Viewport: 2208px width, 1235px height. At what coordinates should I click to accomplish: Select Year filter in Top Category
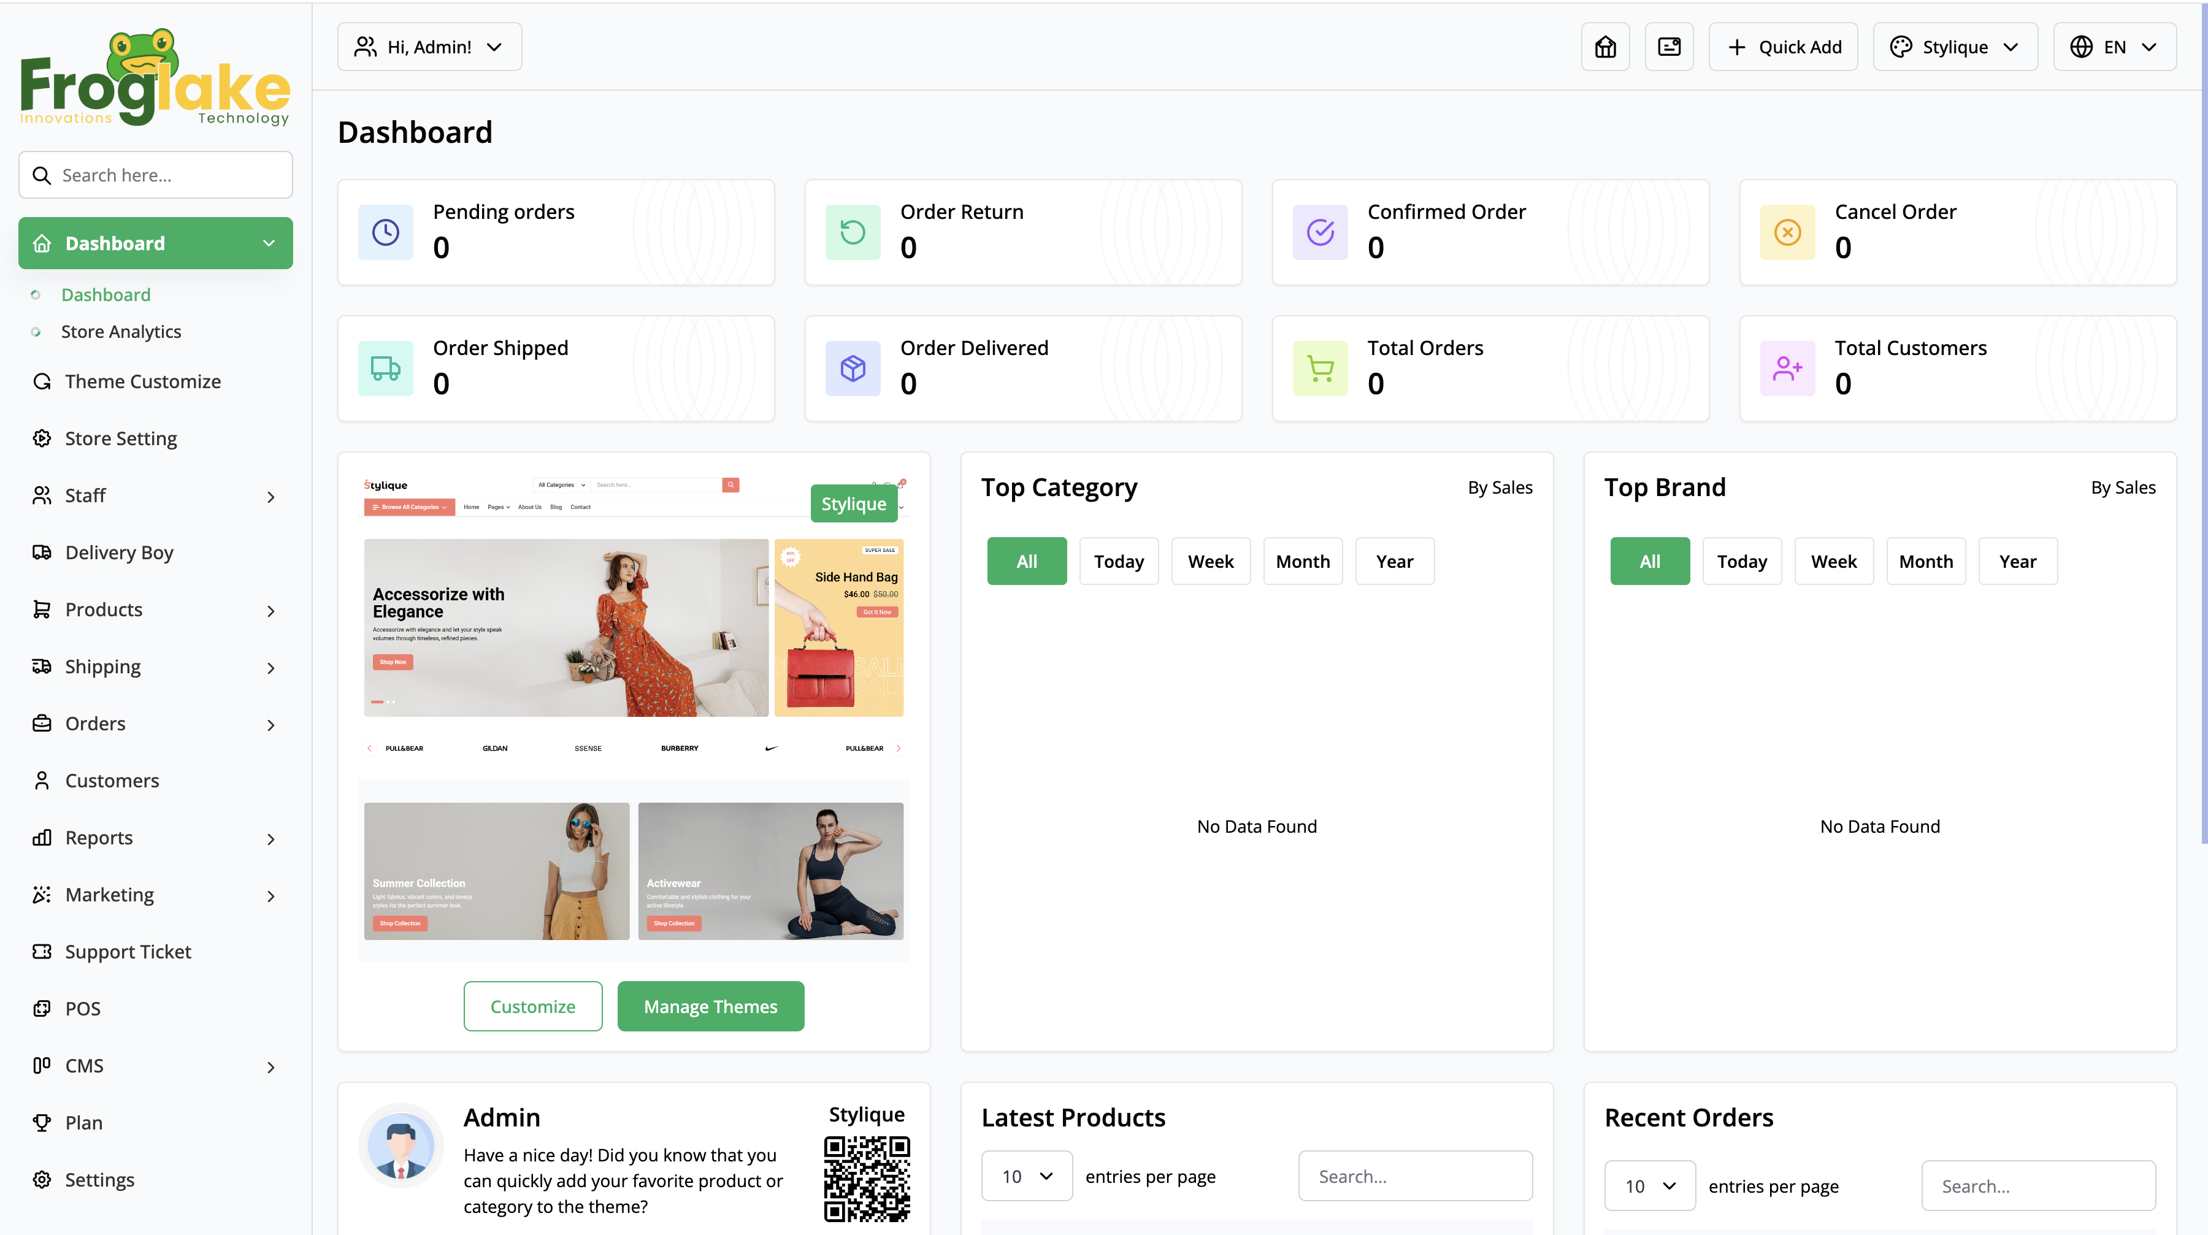coord(1393,561)
